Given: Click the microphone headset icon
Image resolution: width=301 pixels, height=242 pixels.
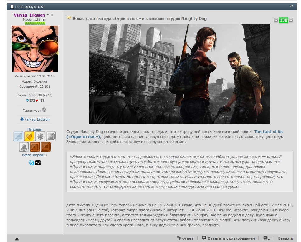Looking at the screenshot, I should pos(44,110).
